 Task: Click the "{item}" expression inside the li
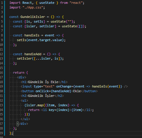click(77, 110)
